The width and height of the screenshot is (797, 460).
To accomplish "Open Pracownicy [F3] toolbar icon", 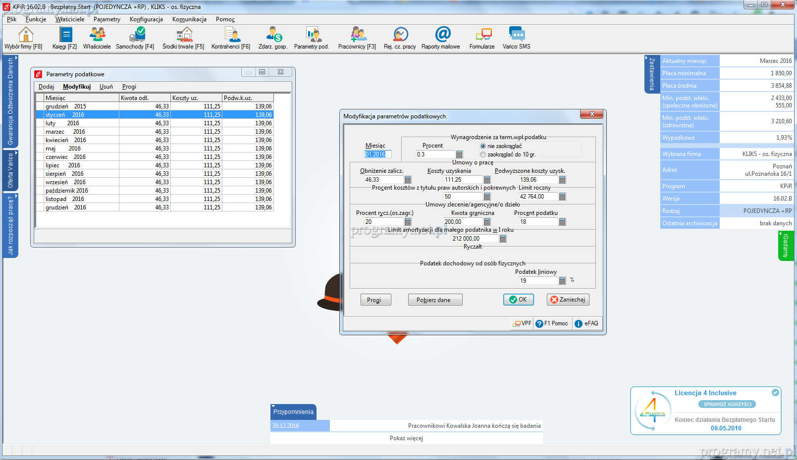I will click(358, 35).
